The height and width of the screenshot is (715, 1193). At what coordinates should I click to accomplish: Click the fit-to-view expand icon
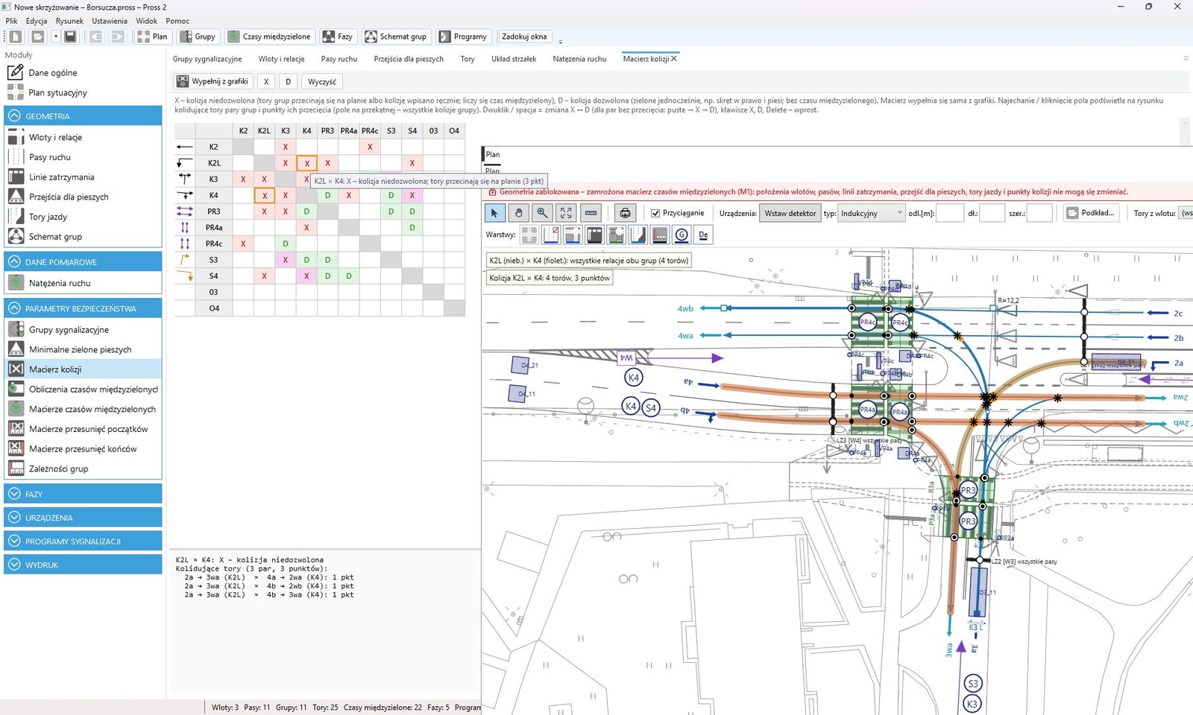point(566,213)
